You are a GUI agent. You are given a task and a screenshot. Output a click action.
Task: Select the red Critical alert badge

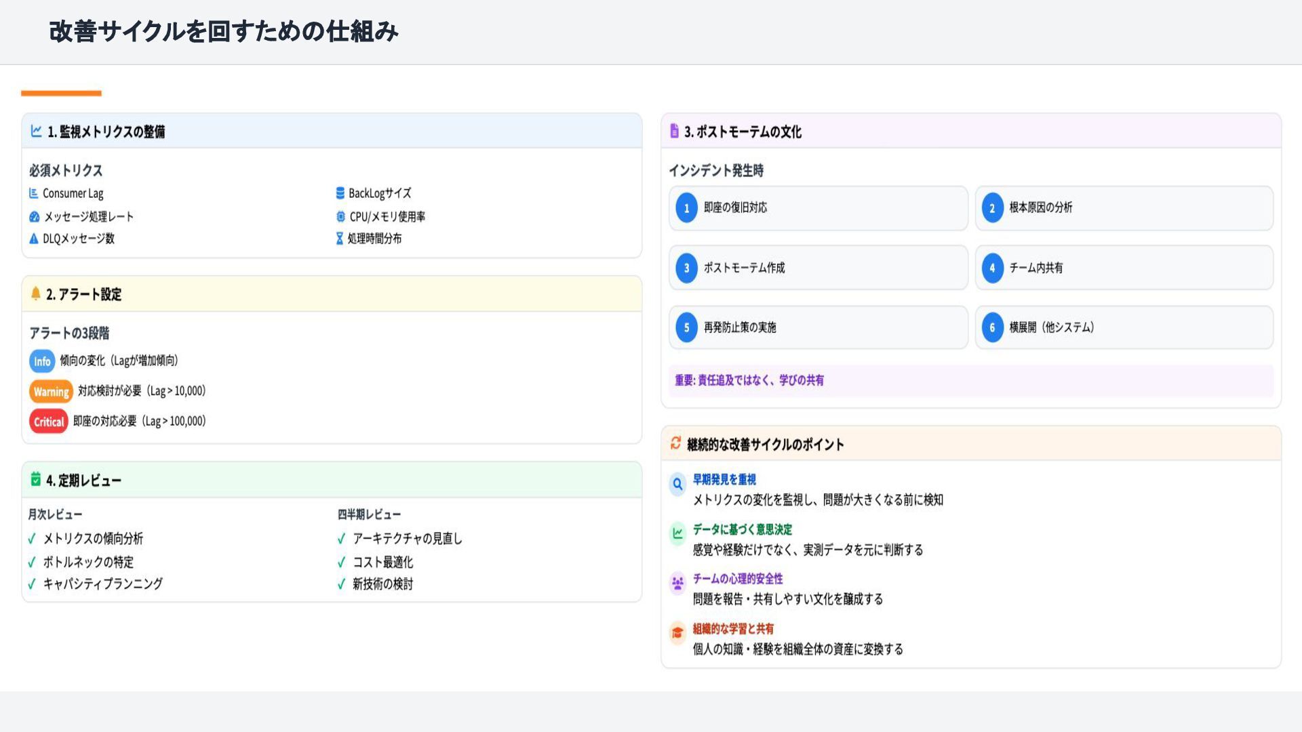point(49,422)
